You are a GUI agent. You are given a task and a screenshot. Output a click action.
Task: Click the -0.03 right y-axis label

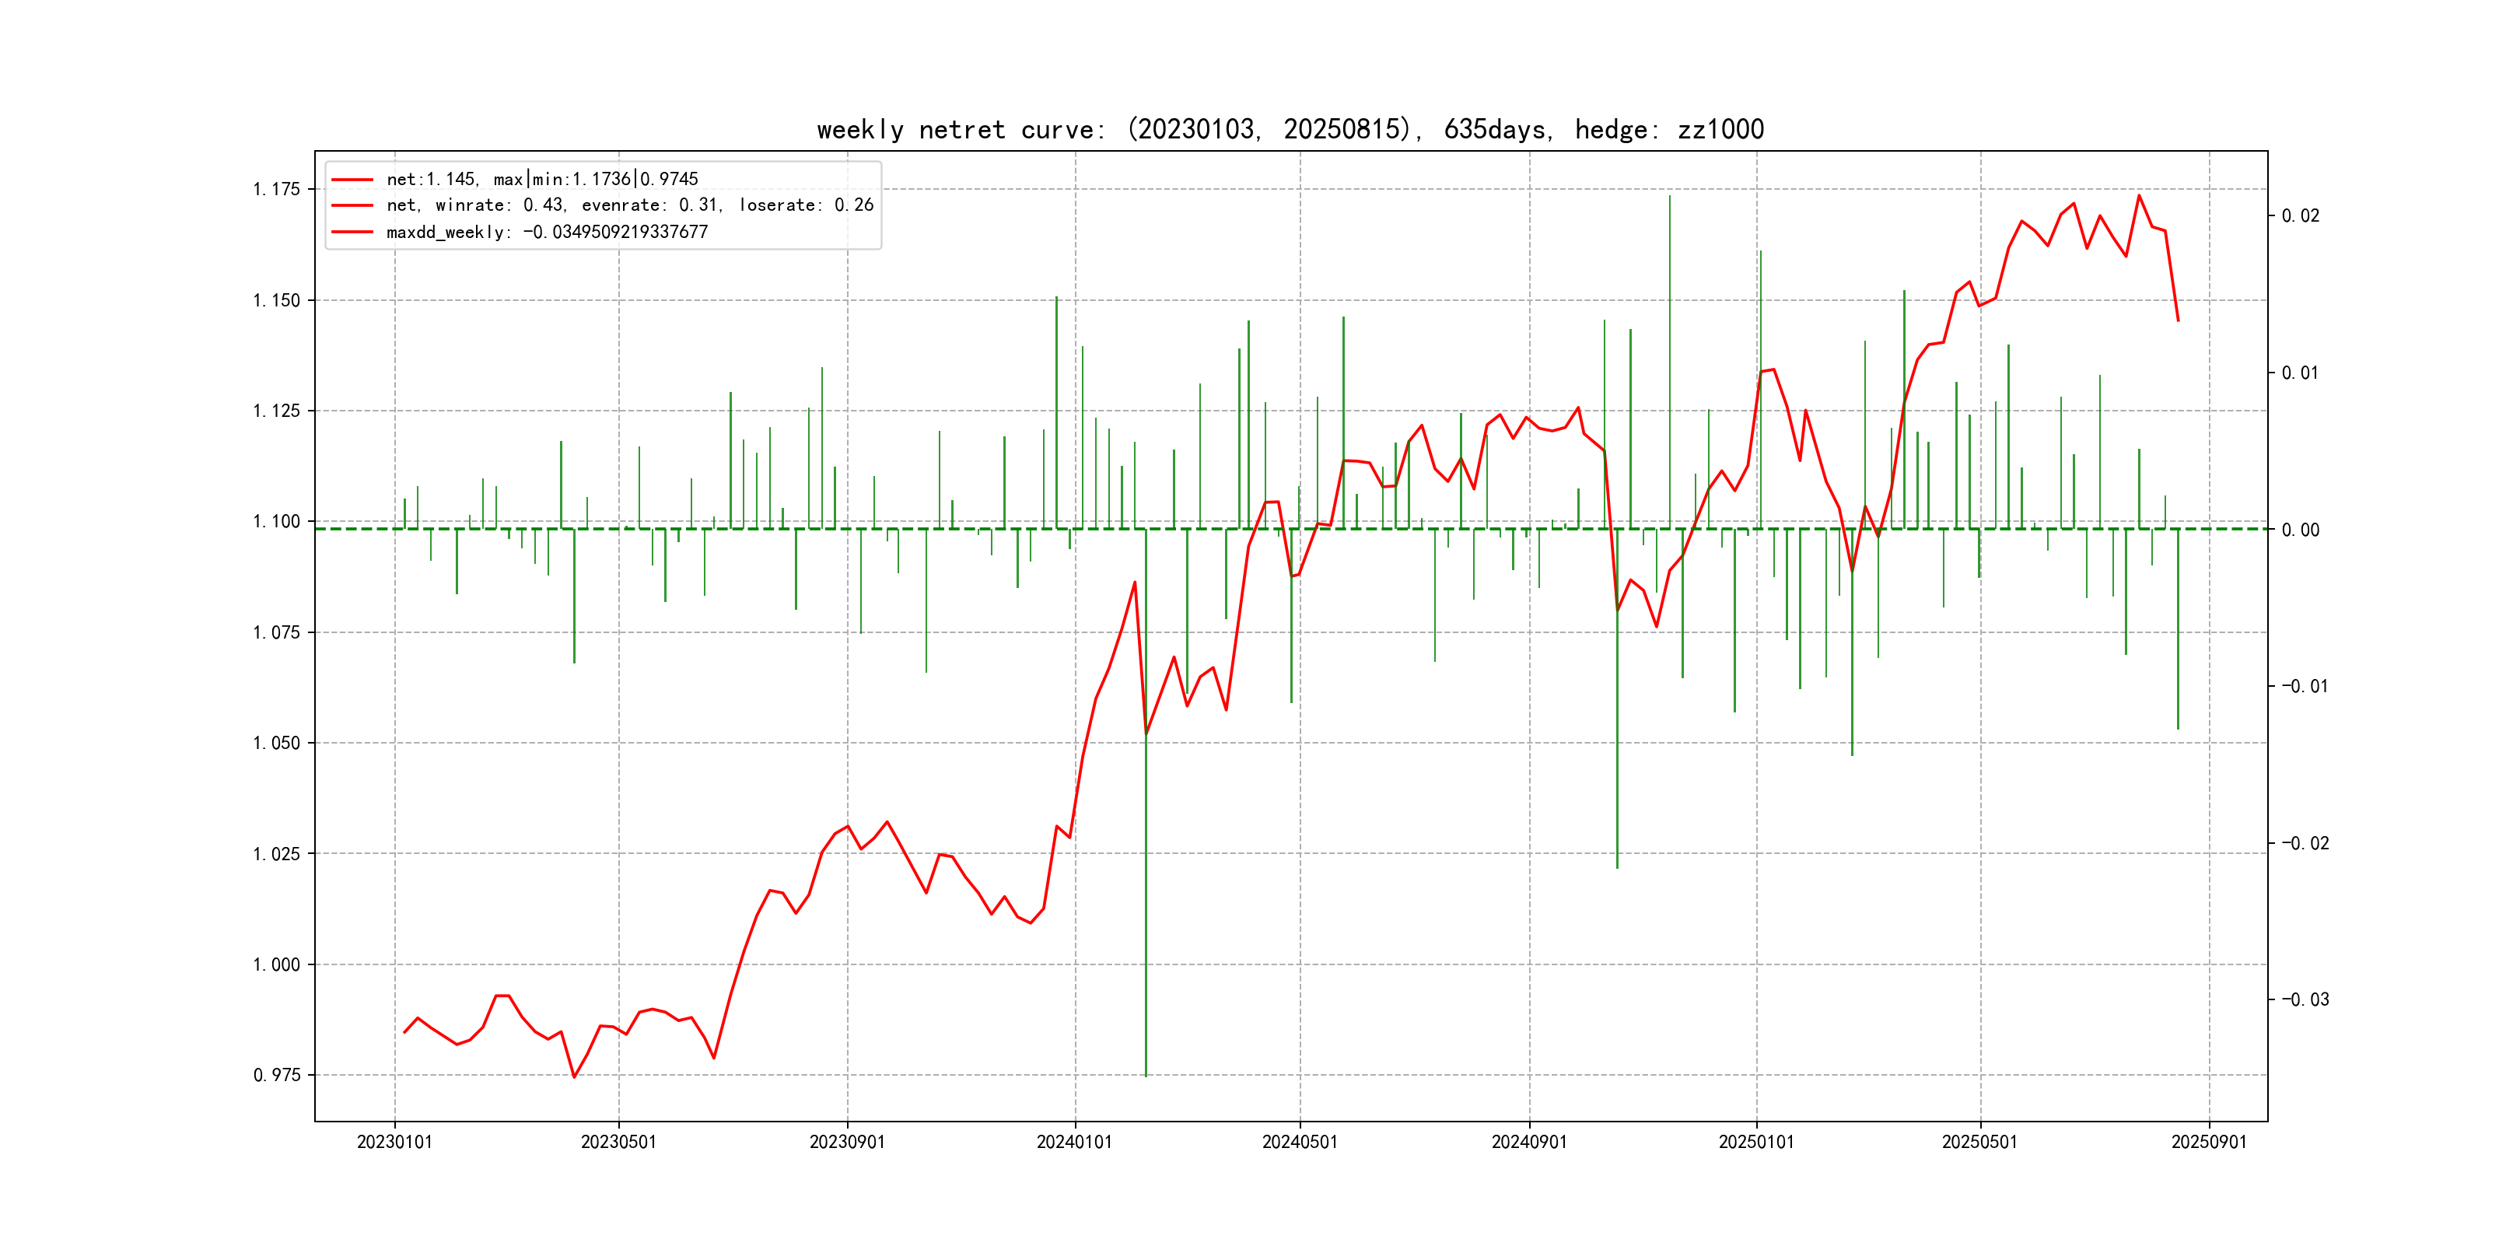click(x=2305, y=999)
